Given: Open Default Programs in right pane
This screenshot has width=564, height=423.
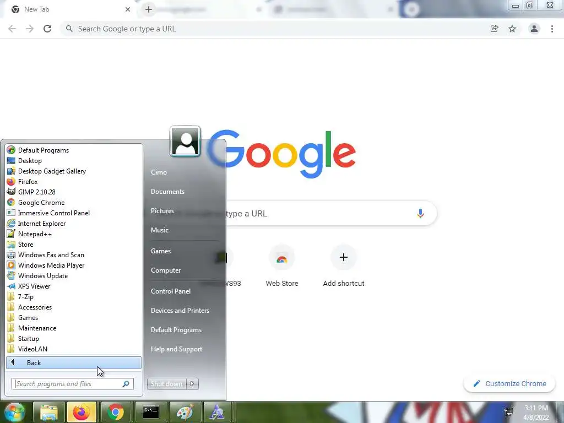Looking at the screenshot, I should [176, 330].
